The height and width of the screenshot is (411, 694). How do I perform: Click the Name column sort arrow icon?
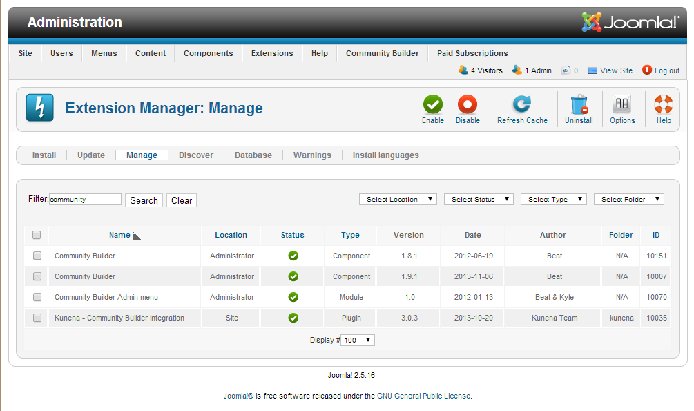(136, 236)
